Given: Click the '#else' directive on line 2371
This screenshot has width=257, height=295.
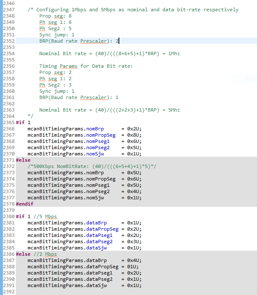Looking at the screenshot, I should (23, 160).
